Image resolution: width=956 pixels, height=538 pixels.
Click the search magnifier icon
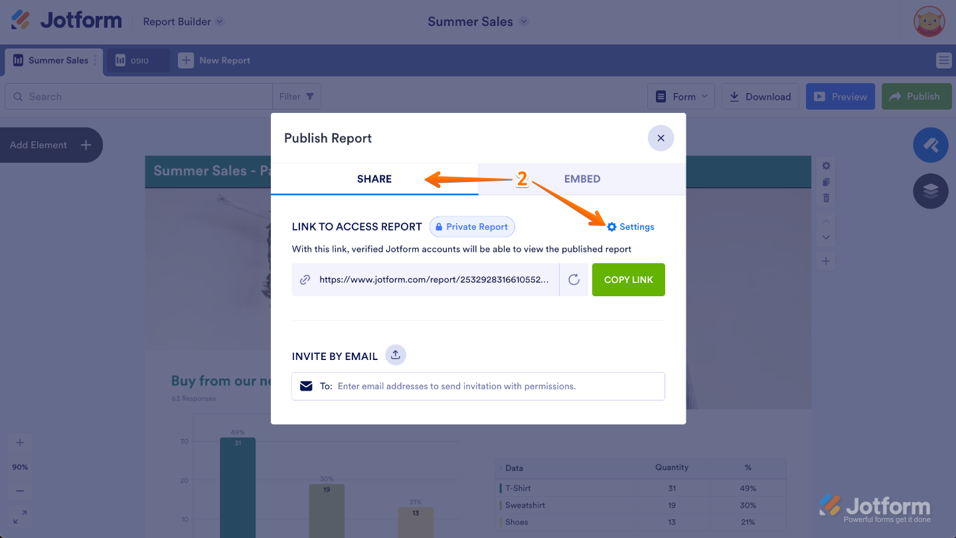tap(18, 96)
